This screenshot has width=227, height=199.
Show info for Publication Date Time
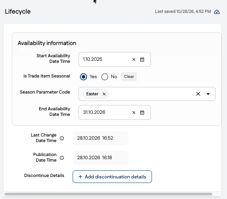[62, 158]
